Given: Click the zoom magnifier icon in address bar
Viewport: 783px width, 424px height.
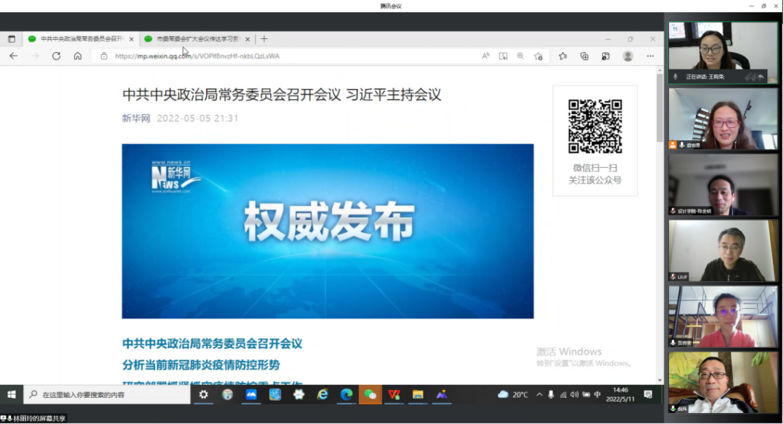Looking at the screenshot, I should tap(521, 56).
